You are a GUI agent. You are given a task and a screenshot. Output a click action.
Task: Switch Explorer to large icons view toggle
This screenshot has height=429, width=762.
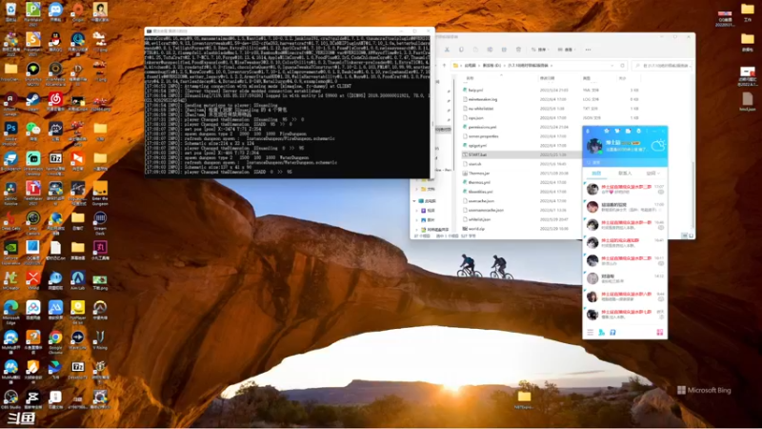[692, 235]
